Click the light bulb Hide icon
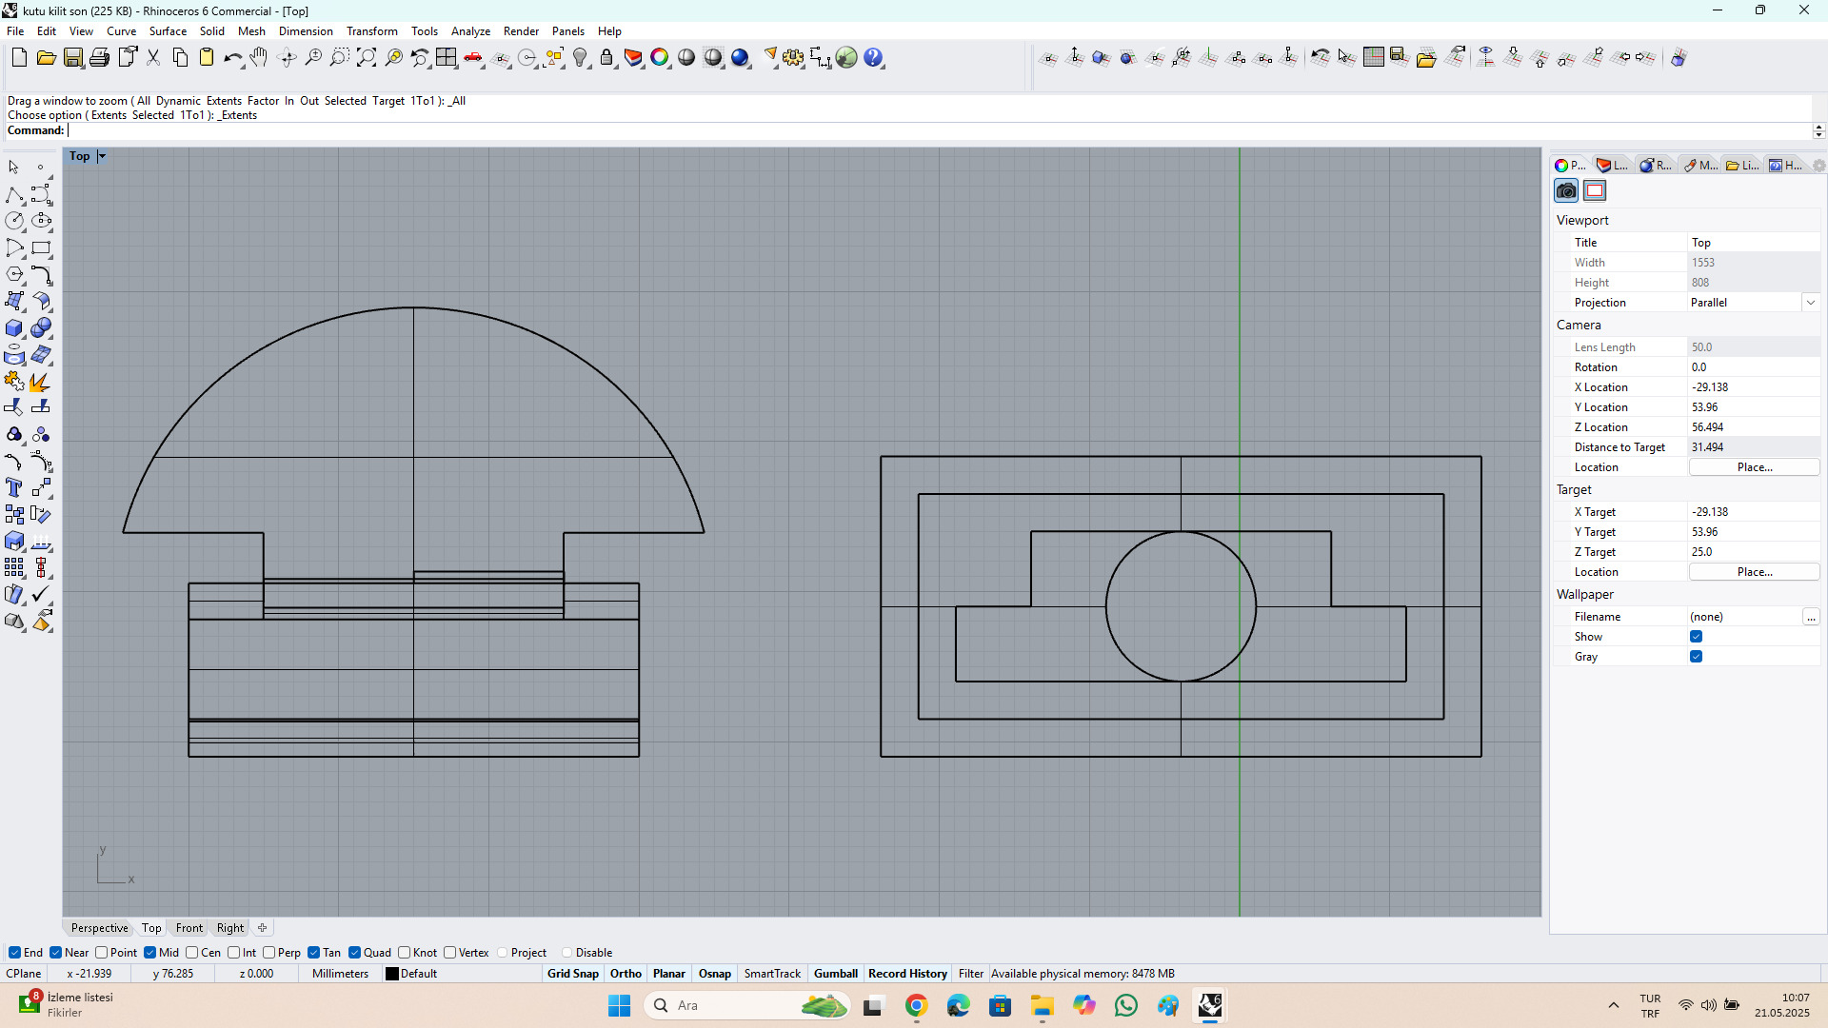 click(x=580, y=58)
